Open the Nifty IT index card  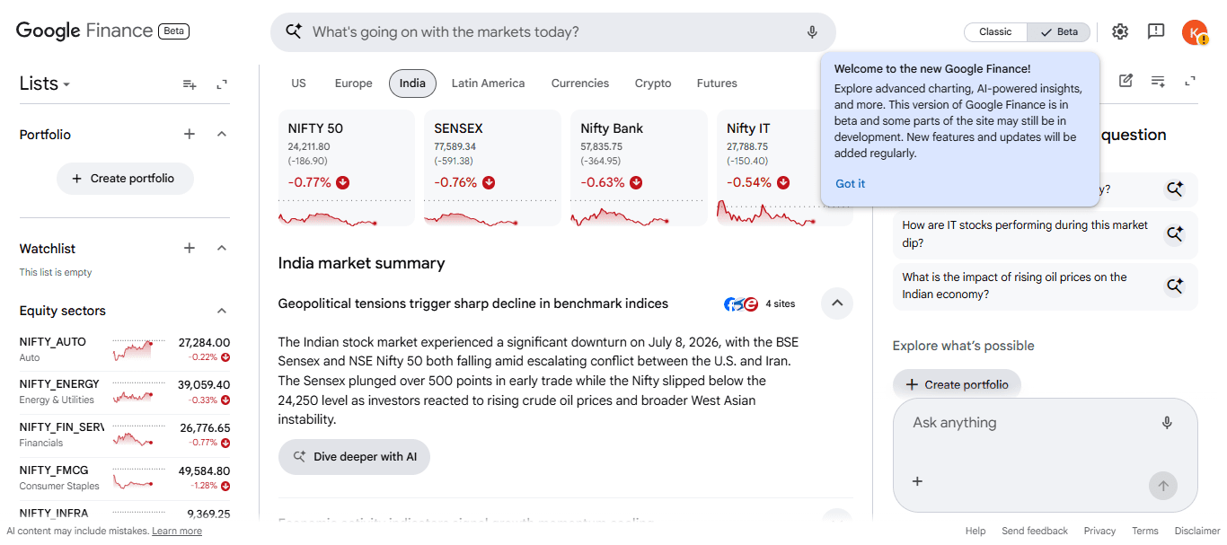(x=785, y=168)
